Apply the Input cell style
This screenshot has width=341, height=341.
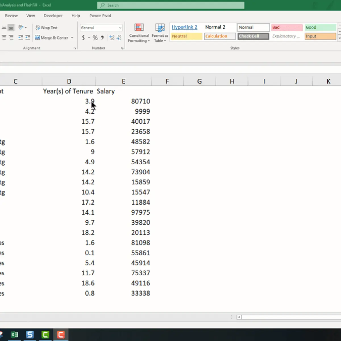[320, 36]
